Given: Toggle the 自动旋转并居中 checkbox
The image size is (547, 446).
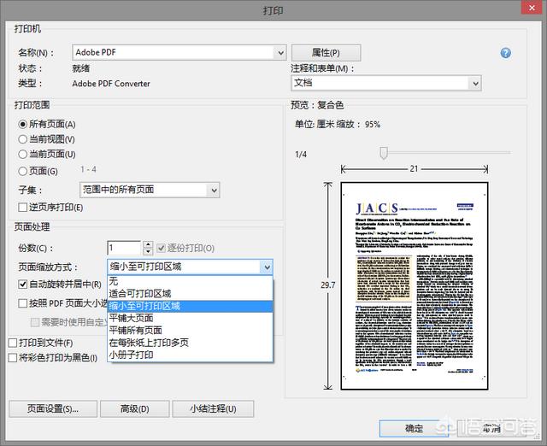Looking at the screenshot, I should coord(23,285).
